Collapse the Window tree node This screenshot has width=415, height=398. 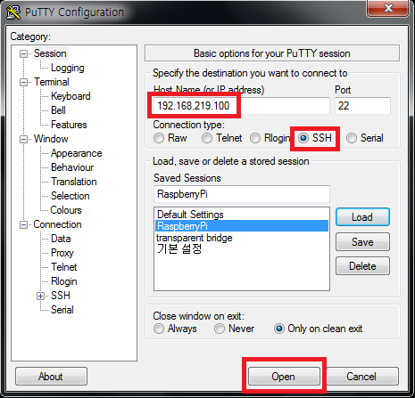tap(23, 139)
